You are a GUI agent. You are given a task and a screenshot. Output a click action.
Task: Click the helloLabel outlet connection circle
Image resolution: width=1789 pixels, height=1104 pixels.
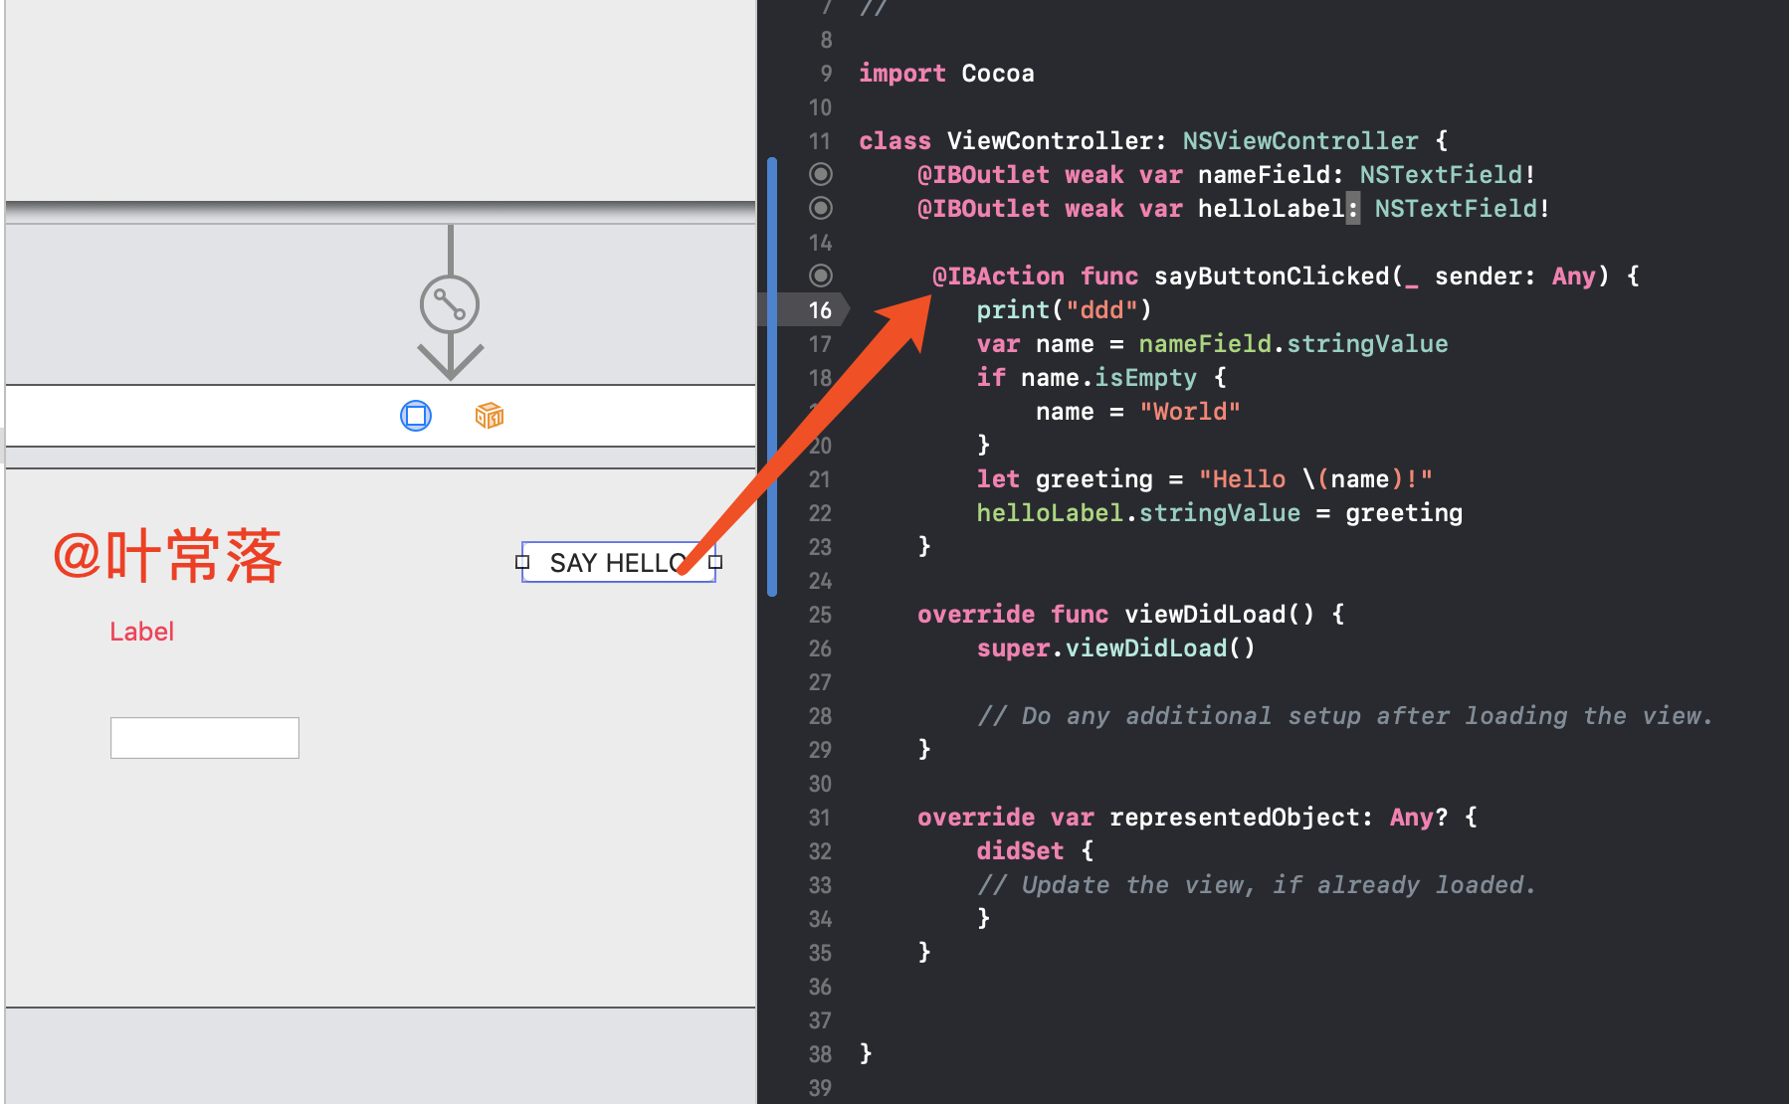[821, 208]
